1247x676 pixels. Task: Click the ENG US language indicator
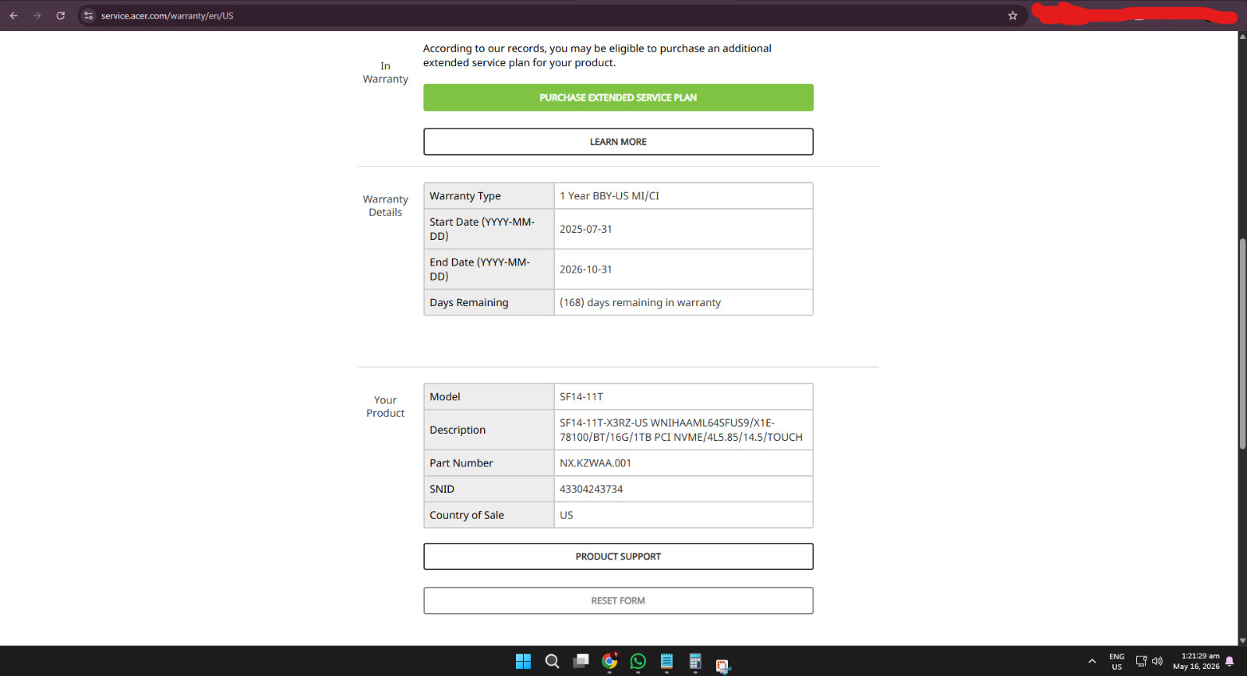(1117, 661)
